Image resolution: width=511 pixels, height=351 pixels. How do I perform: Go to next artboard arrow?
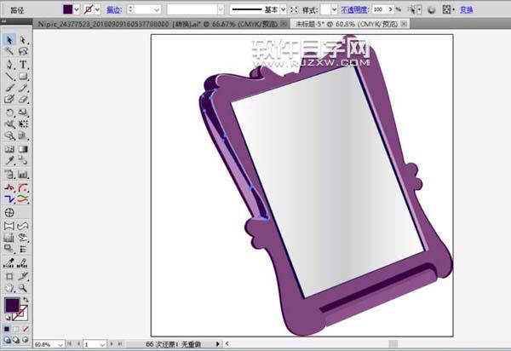[x=112, y=344]
